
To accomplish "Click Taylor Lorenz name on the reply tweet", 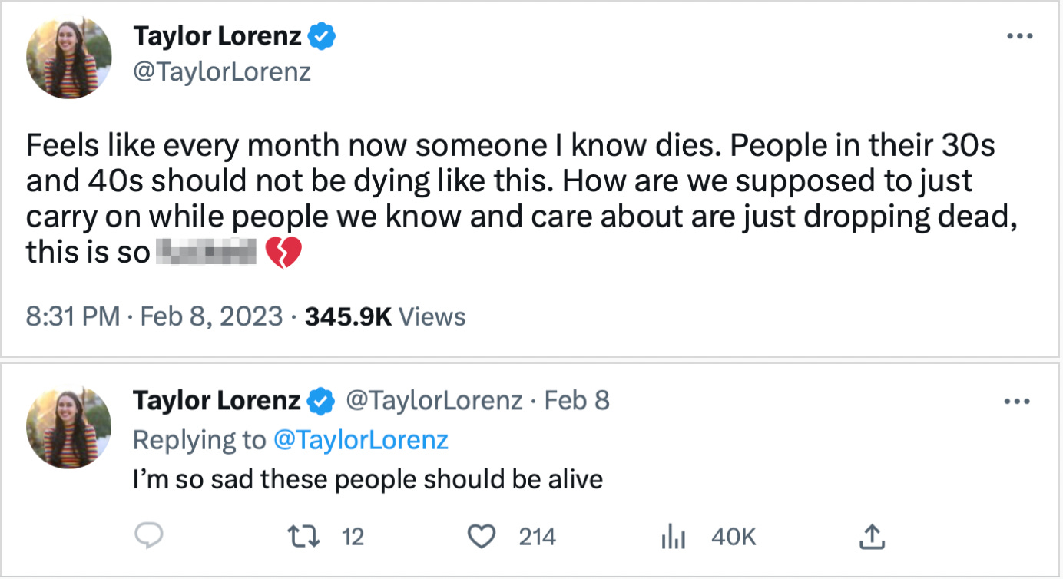I will coord(217,400).
